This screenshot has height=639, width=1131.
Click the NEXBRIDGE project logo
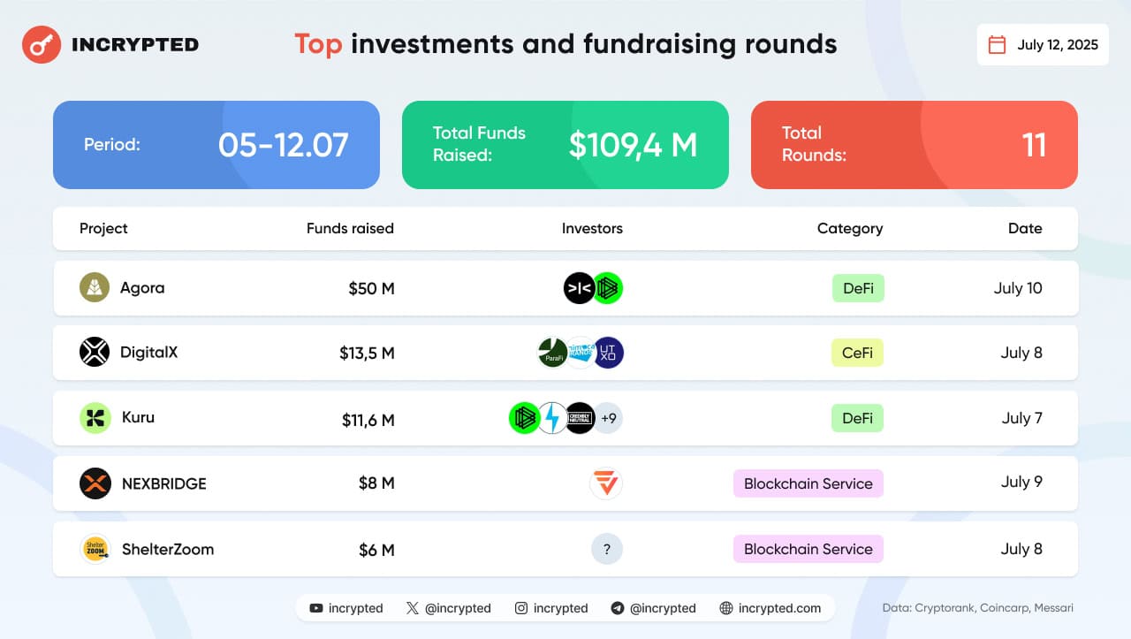coord(95,483)
